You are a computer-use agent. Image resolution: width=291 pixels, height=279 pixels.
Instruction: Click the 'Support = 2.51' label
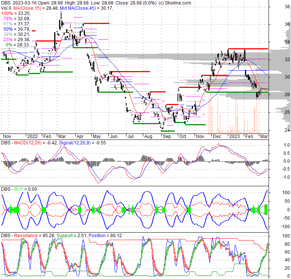pos(71,235)
